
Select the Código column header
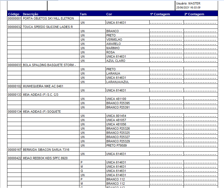(14, 14)
